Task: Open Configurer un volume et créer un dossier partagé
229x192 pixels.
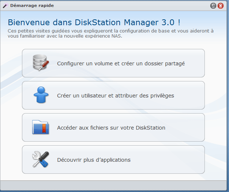Action: 113,63
